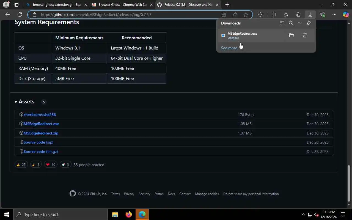Open Security footer link
The height and width of the screenshot is (220, 352).
[144, 194]
